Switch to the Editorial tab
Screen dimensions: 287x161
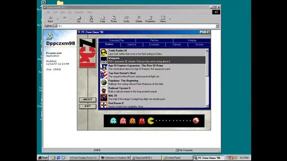176,45
